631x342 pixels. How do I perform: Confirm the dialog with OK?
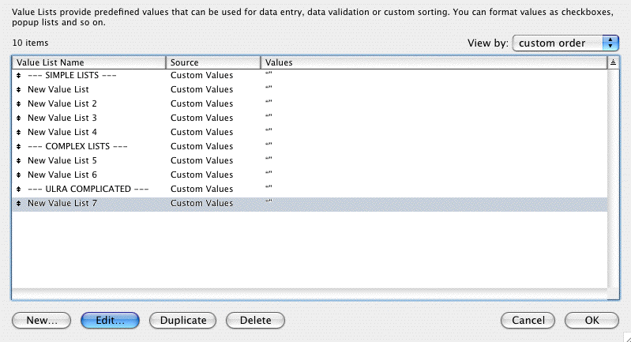tap(592, 320)
